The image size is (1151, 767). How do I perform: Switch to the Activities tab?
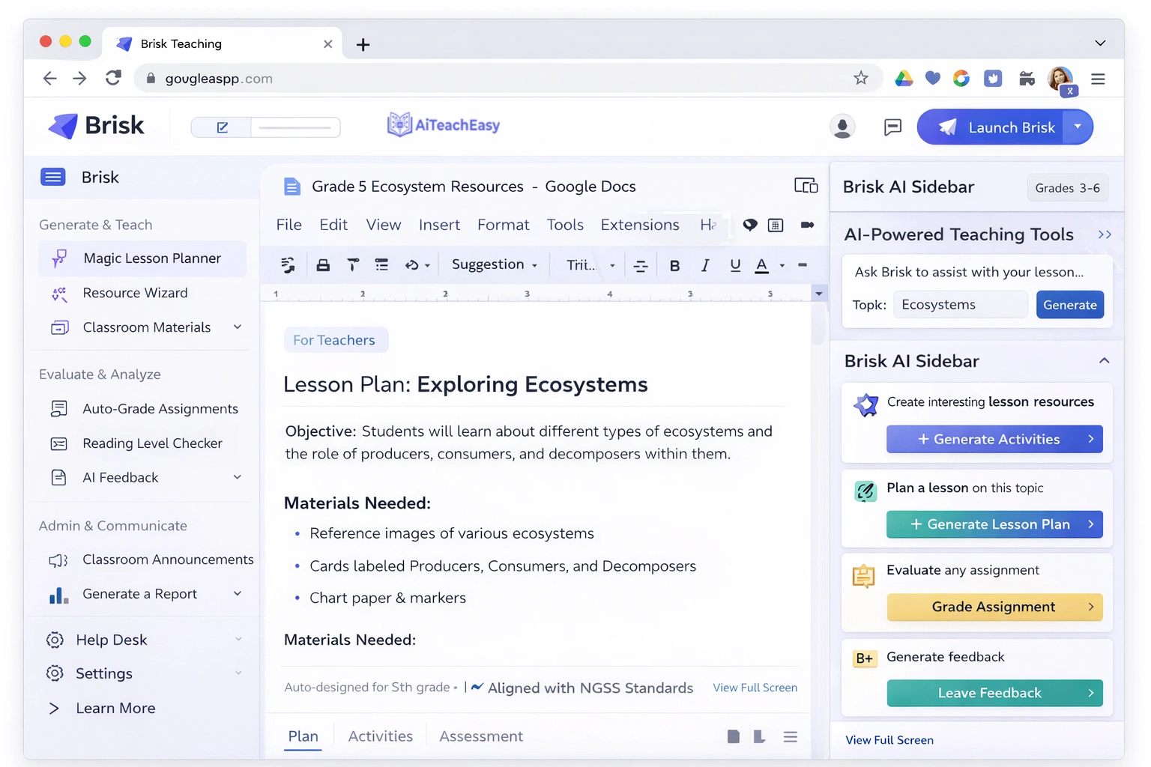[380, 736]
